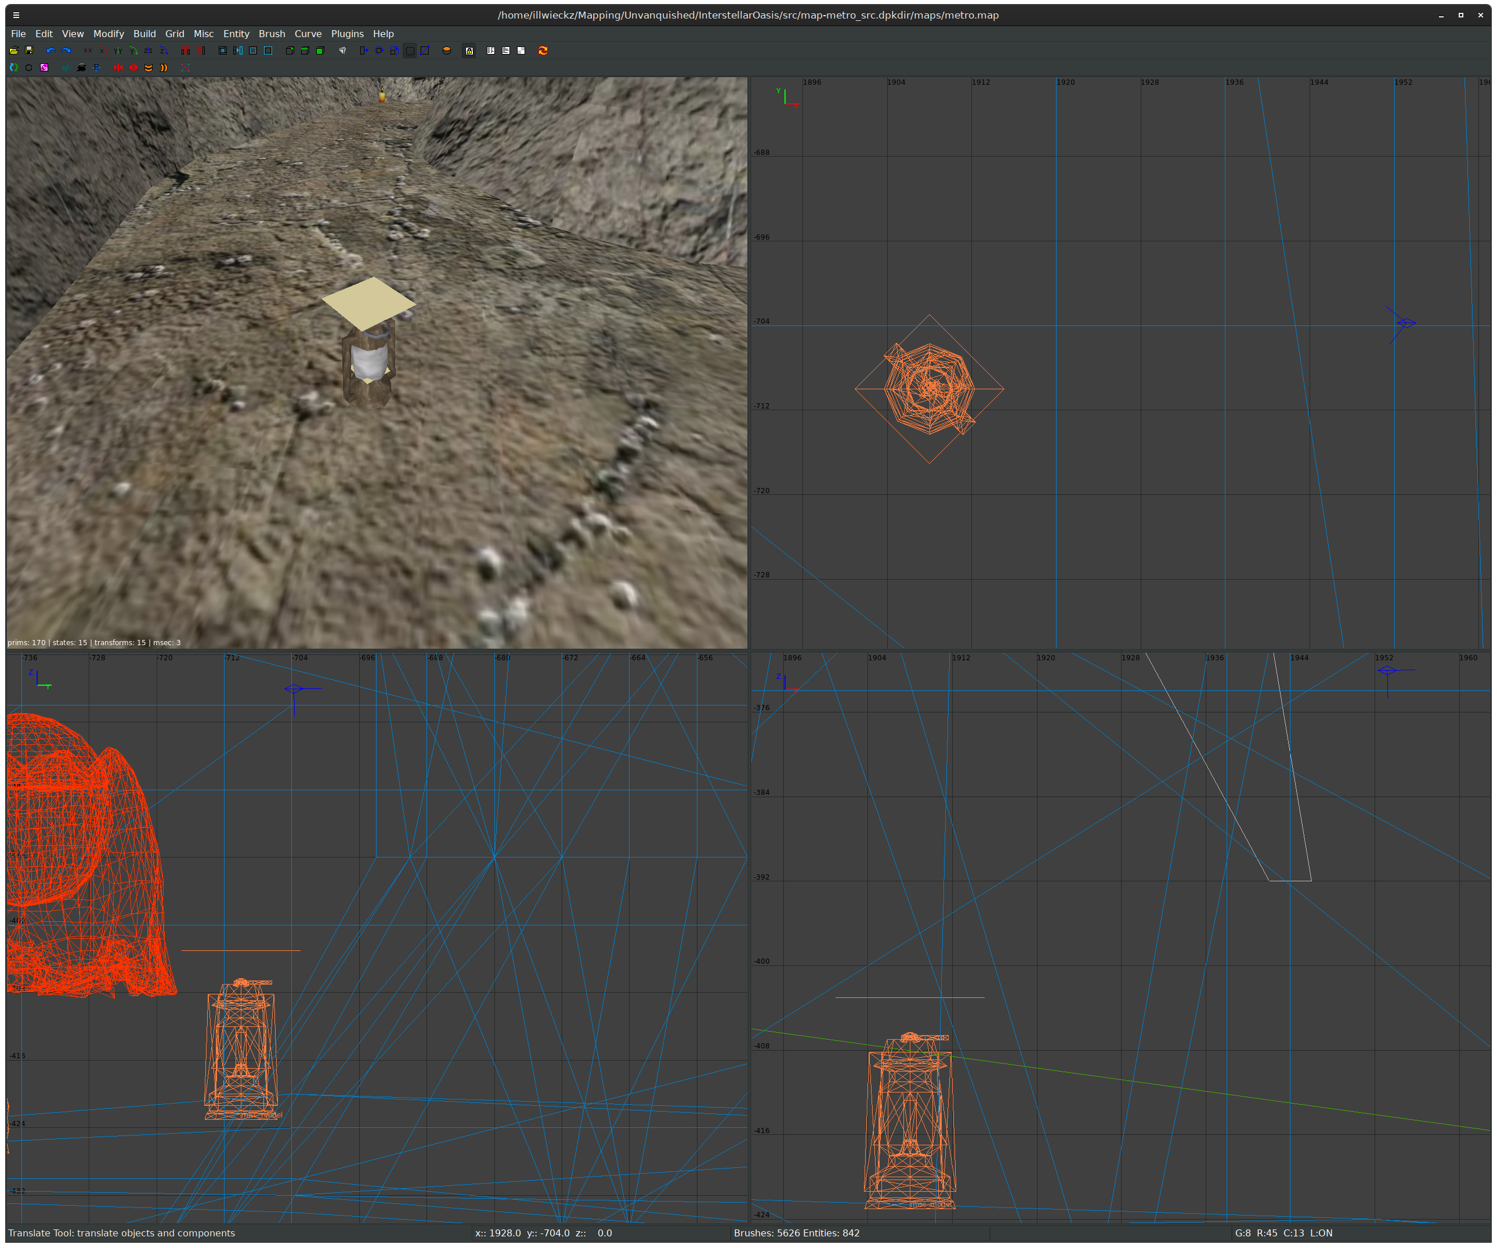
Task: Refresh models with the orange arrows icon
Action: point(543,50)
